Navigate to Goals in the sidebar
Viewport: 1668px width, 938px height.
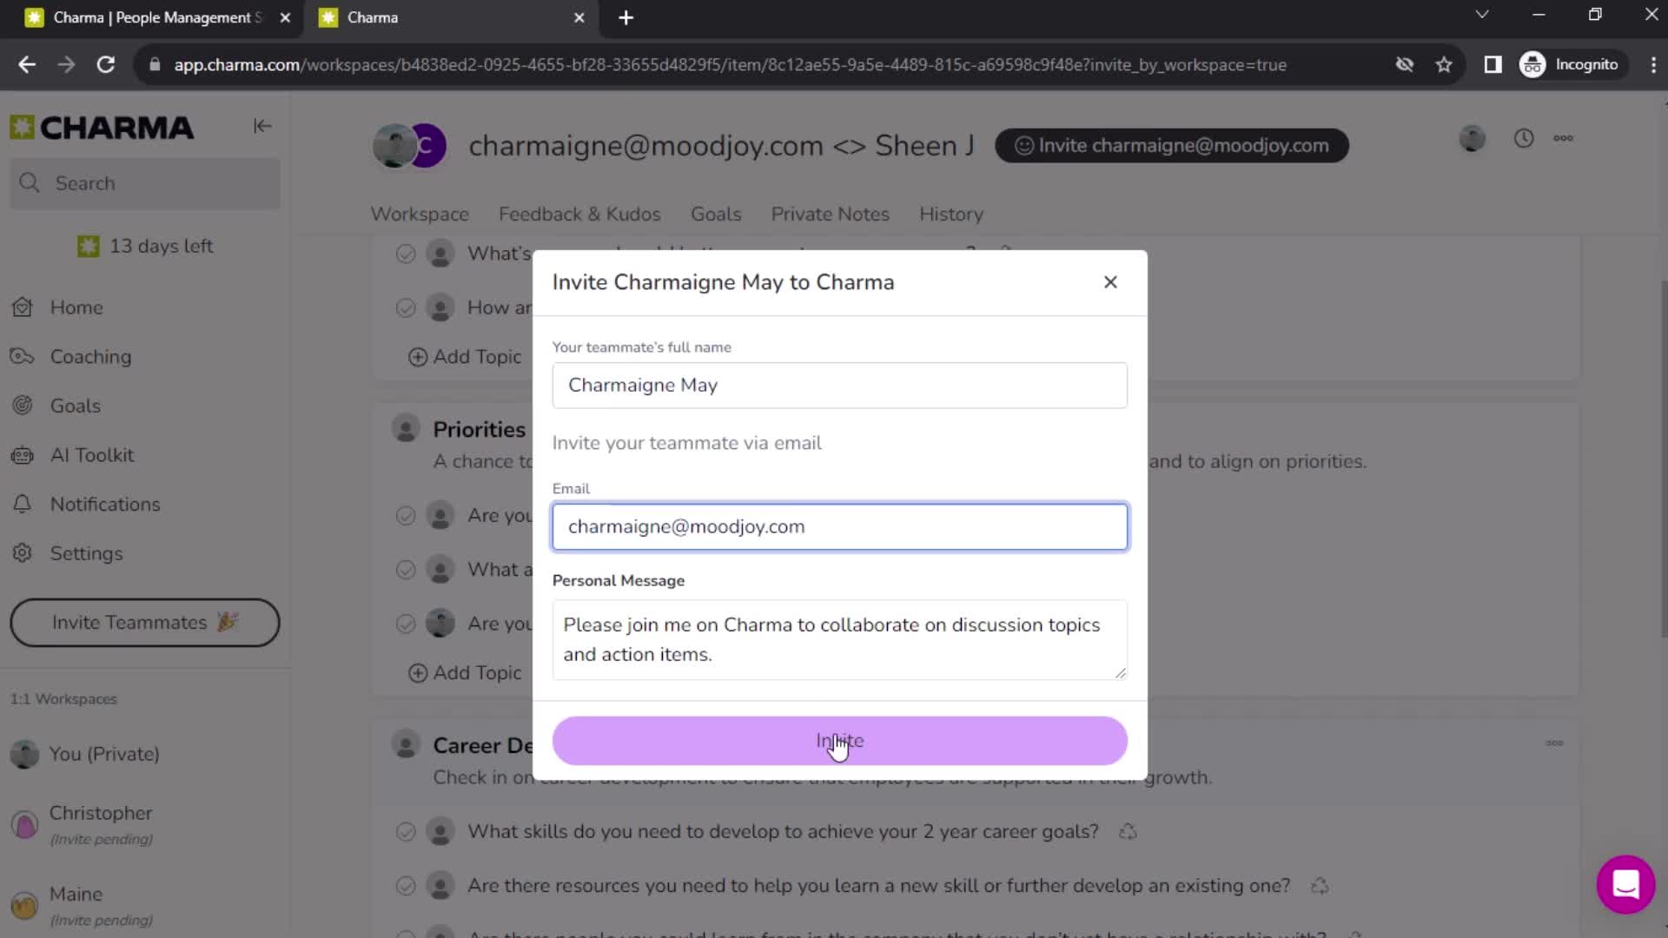75,406
